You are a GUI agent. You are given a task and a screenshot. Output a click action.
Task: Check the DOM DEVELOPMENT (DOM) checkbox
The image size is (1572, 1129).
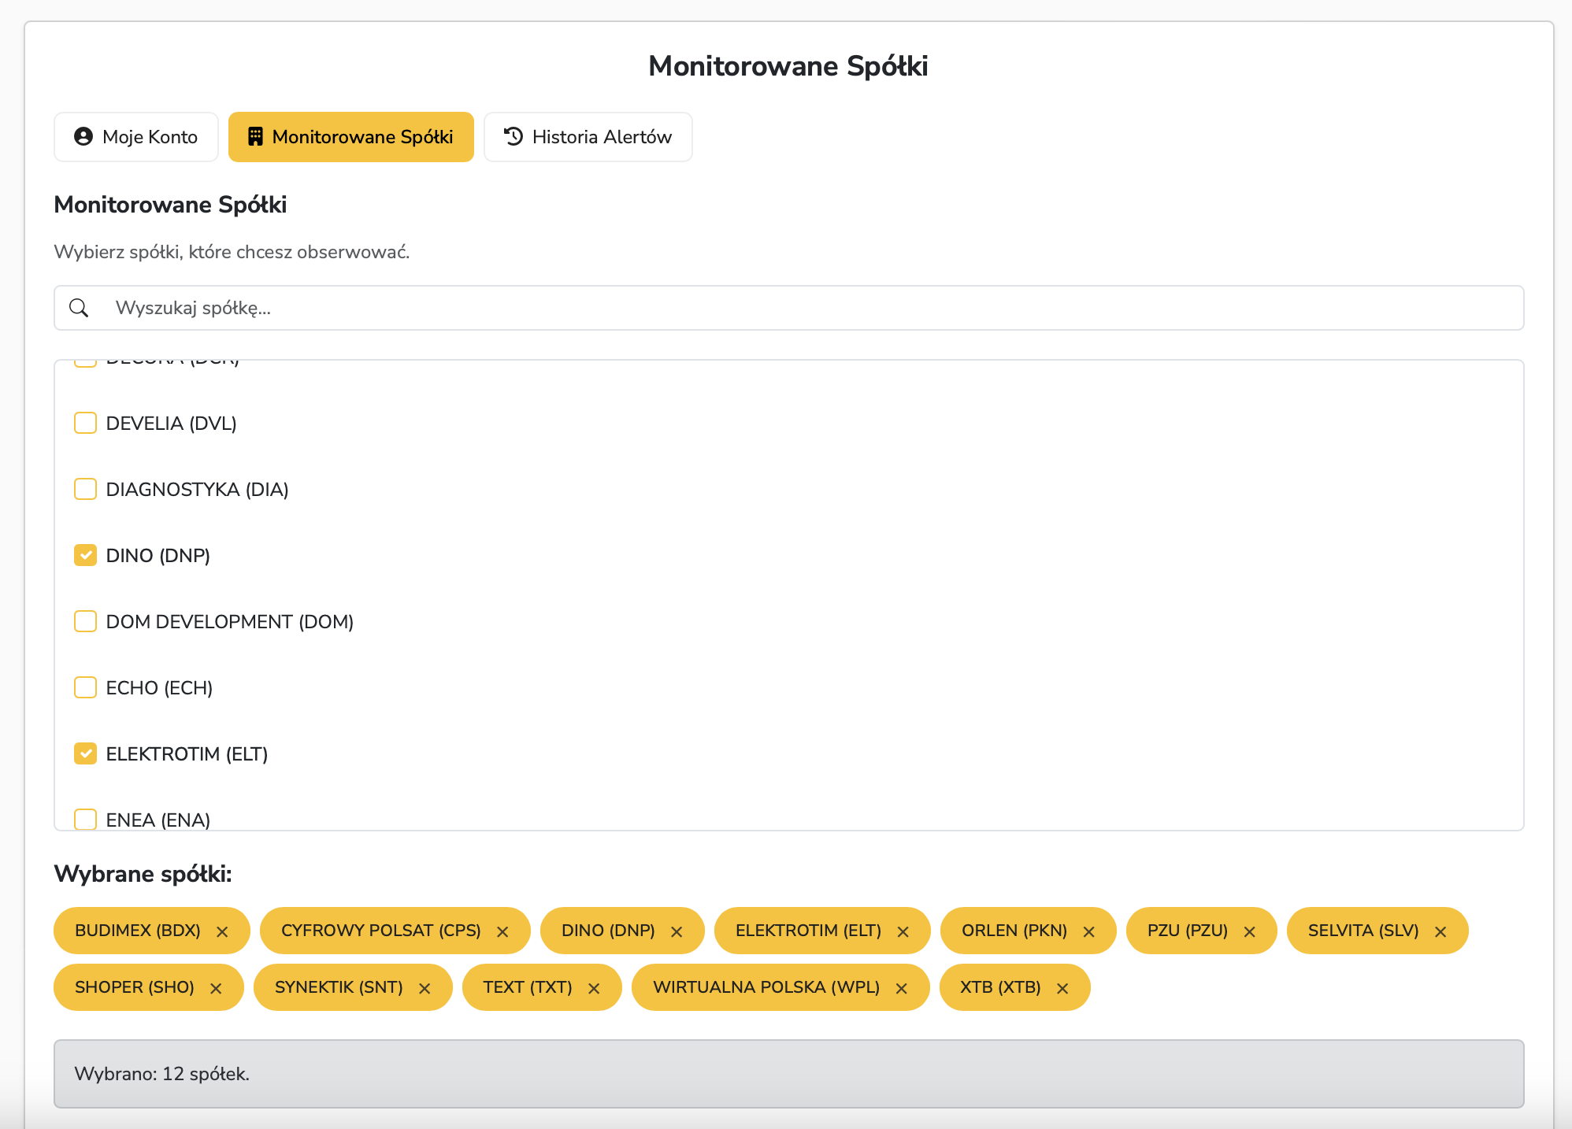click(x=85, y=621)
